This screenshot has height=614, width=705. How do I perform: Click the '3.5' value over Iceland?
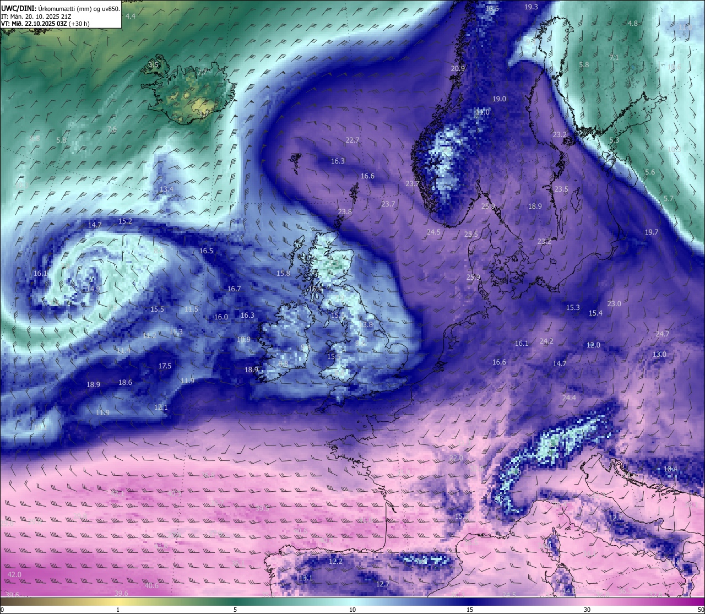point(153,65)
